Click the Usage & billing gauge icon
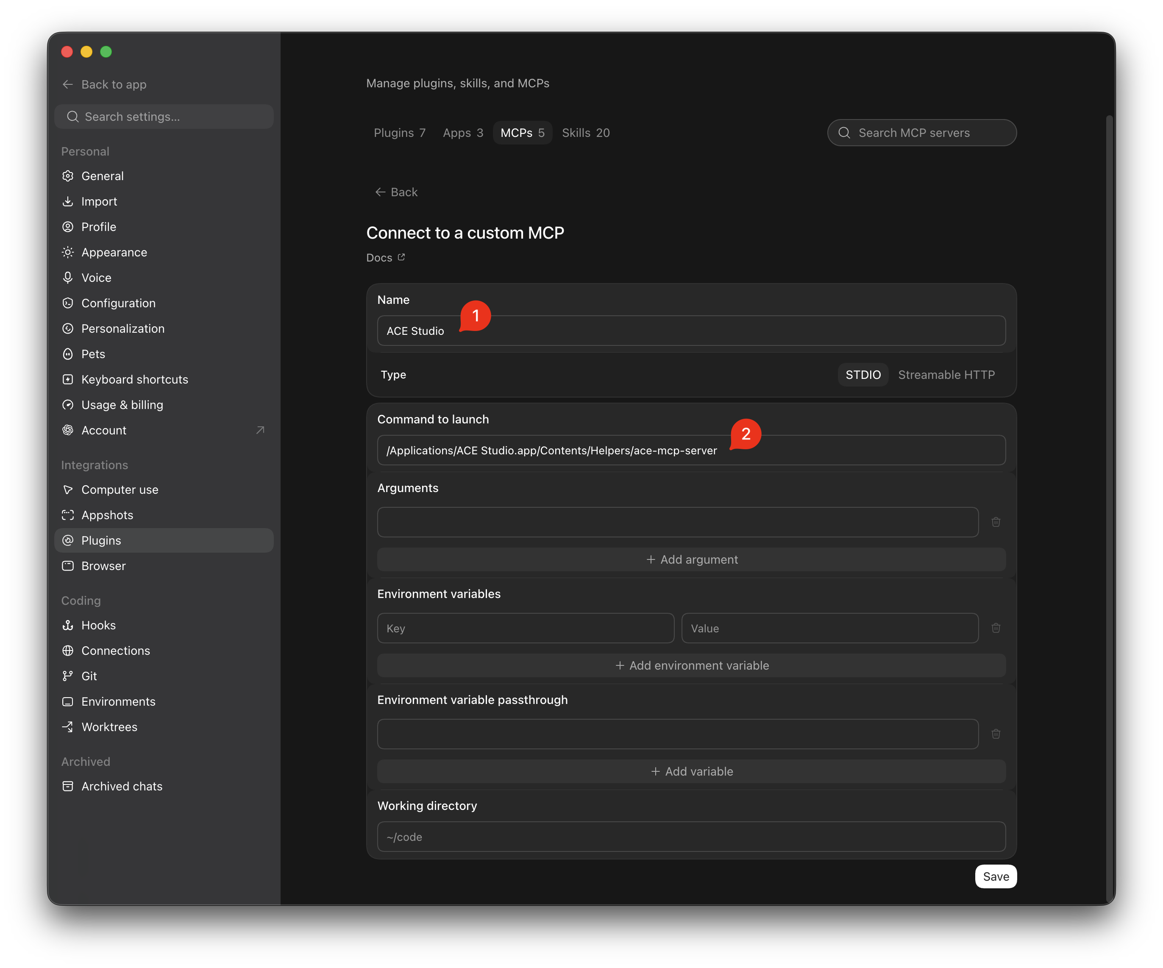The width and height of the screenshot is (1163, 968). 67,405
